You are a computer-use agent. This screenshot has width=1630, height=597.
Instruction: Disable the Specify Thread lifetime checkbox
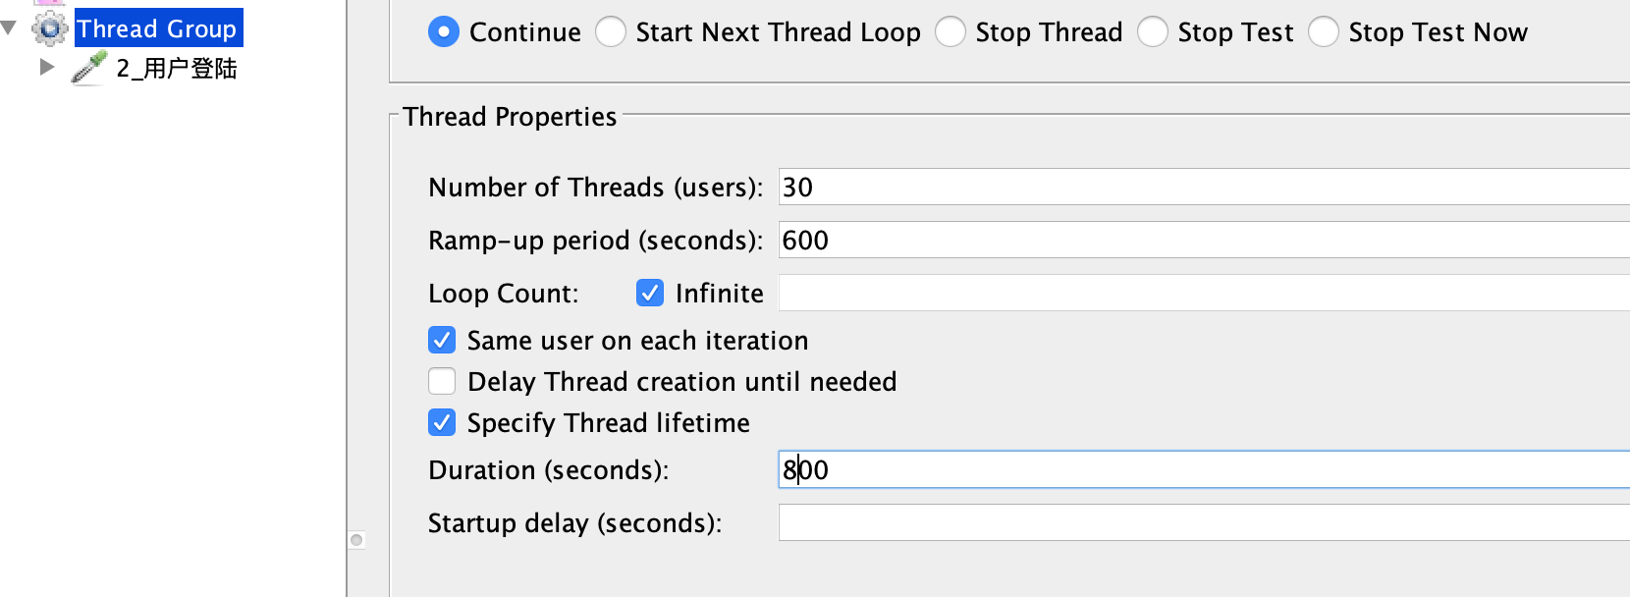442,423
